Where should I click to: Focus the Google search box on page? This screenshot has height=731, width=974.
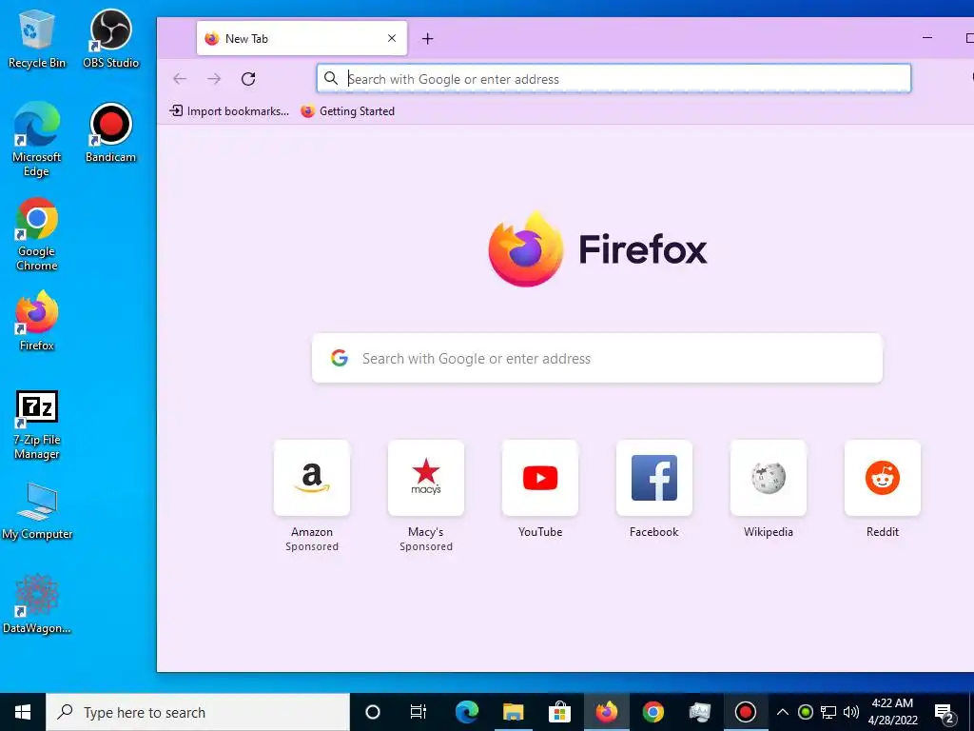point(597,359)
